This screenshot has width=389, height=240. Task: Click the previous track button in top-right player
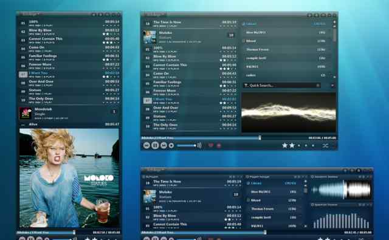pos(146,145)
